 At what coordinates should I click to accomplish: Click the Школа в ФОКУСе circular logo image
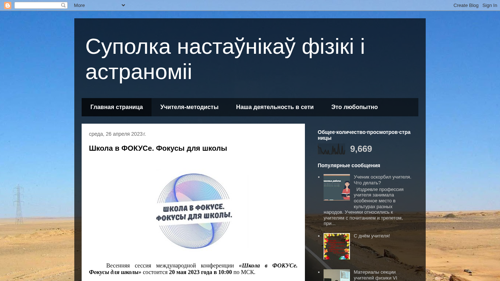pyautogui.click(x=194, y=211)
